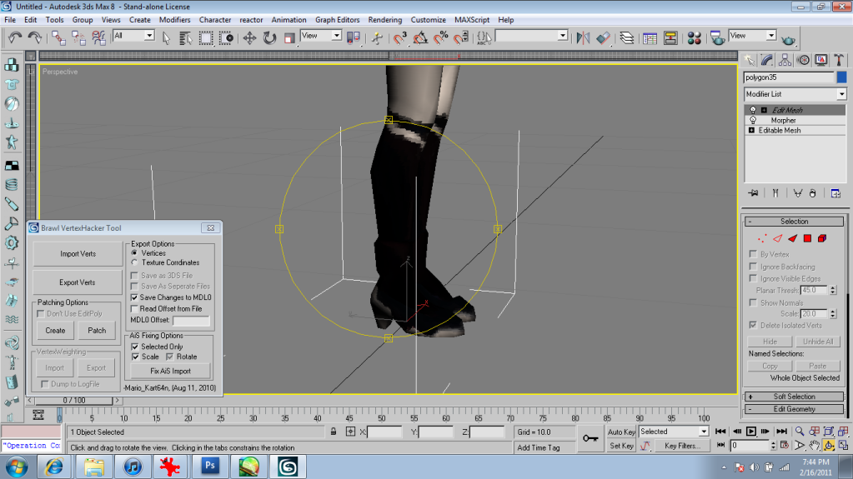Image resolution: width=853 pixels, height=479 pixels.
Task: Click the Create button in Patching Options
Action: [55, 330]
